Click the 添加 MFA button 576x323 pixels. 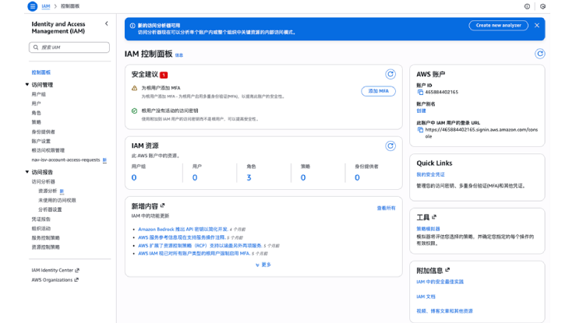pyautogui.click(x=379, y=91)
